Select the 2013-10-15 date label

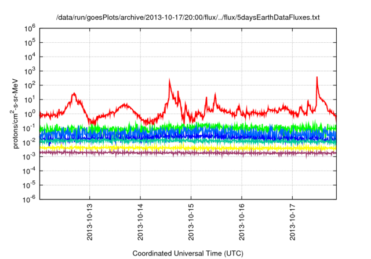[191, 222]
